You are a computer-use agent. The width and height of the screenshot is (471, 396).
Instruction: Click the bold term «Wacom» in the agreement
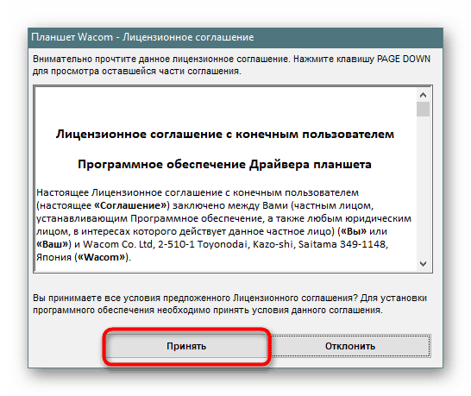[x=102, y=257]
